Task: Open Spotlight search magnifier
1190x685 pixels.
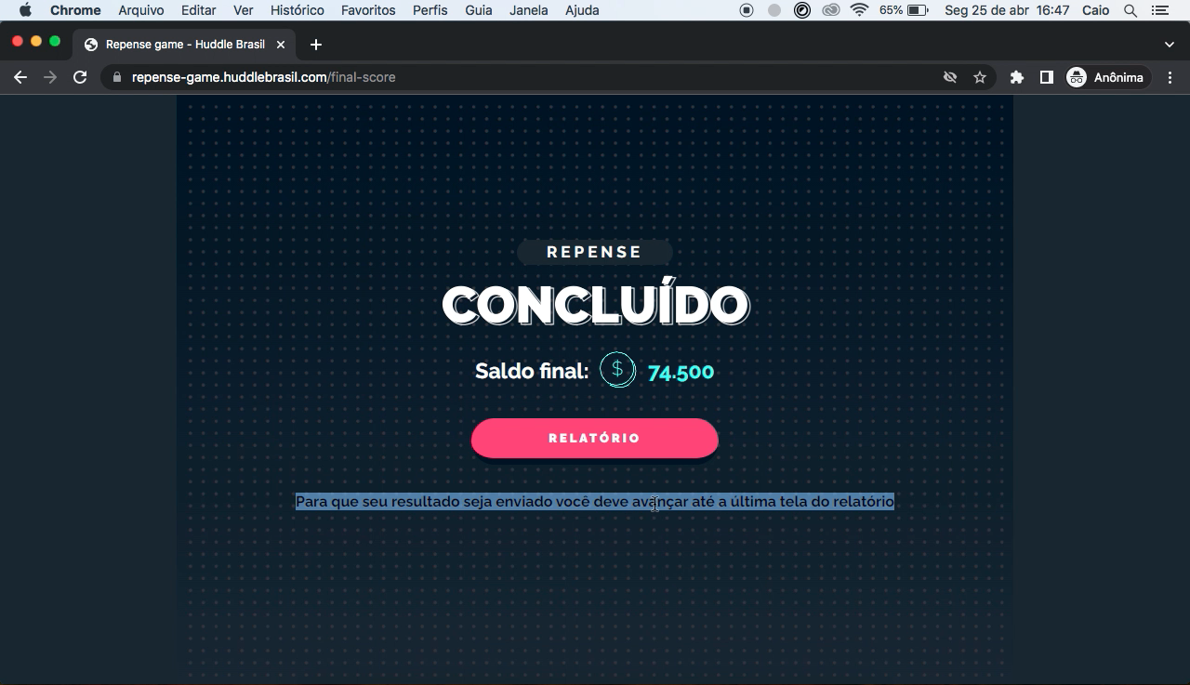Action: pyautogui.click(x=1130, y=10)
